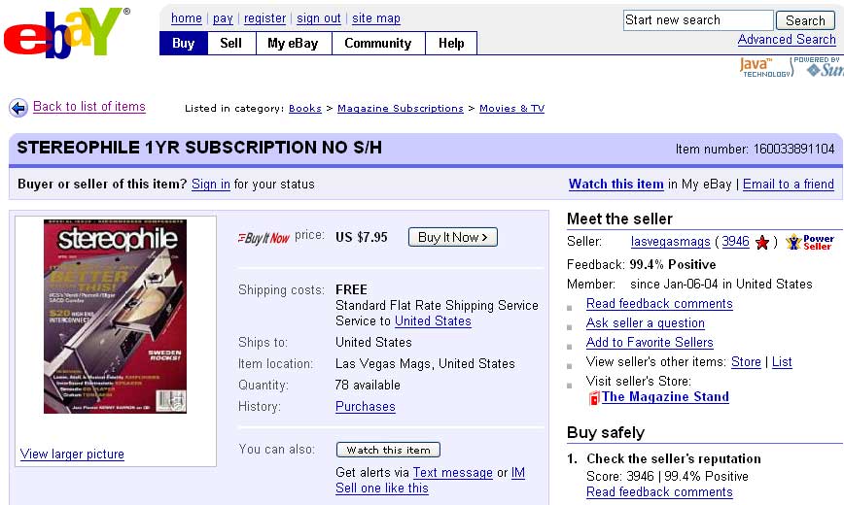
Task: Switch to the My eBay tab
Action: tap(294, 43)
